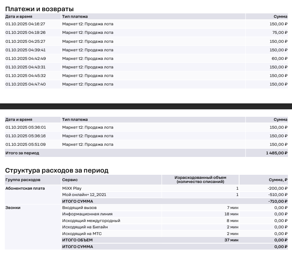This screenshot has width=292, height=254.
Task: Click the "Звонки" expense group label
Action: 13,208
